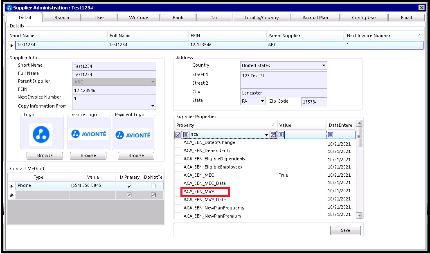
Task: Clear all filters in Supplier Properties grid
Action: tap(178, 135)
